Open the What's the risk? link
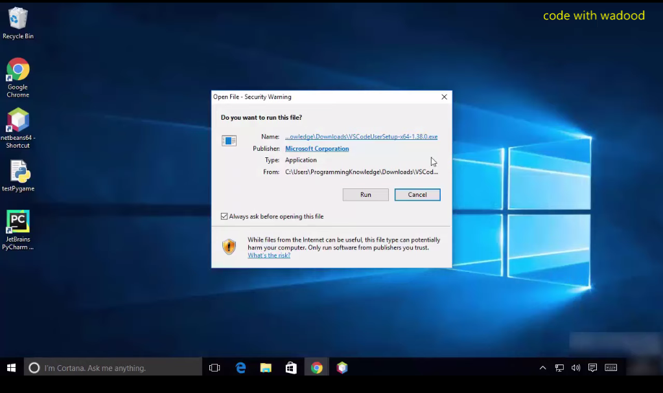 269,255
